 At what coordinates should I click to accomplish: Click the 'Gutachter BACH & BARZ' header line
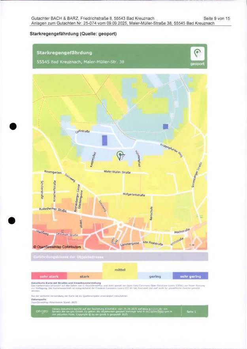tap(93, 19)
